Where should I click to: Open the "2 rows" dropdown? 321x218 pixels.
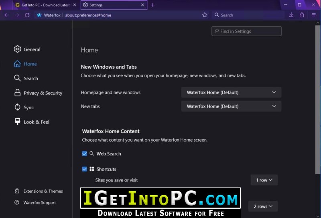[x=263, y=206]
